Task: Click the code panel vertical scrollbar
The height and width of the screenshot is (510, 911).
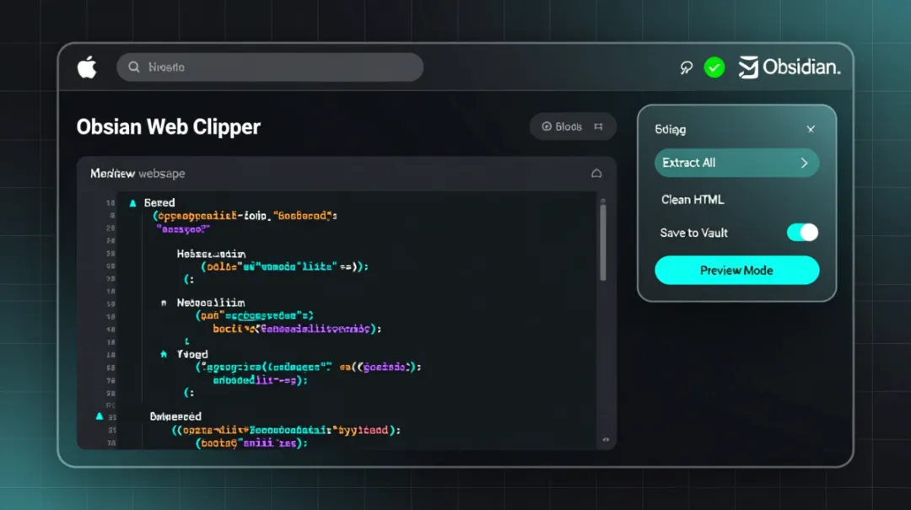Action: tap(602, 241)
